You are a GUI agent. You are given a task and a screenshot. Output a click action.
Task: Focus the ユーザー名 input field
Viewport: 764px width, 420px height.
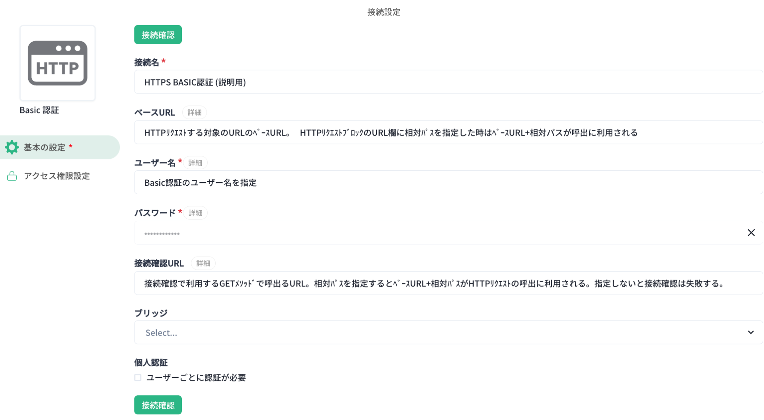coord(448,183)
